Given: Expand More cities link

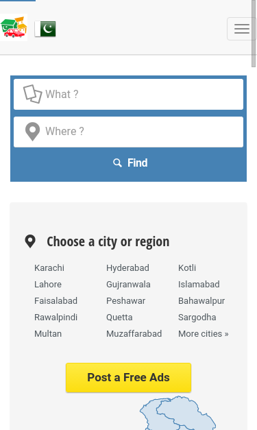Looking at the screenshot, I should pyautogui.click(x=204, y=334).
